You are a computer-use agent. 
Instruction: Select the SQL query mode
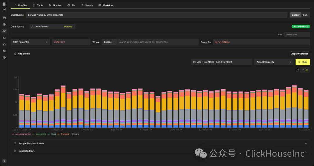(305, 15)
